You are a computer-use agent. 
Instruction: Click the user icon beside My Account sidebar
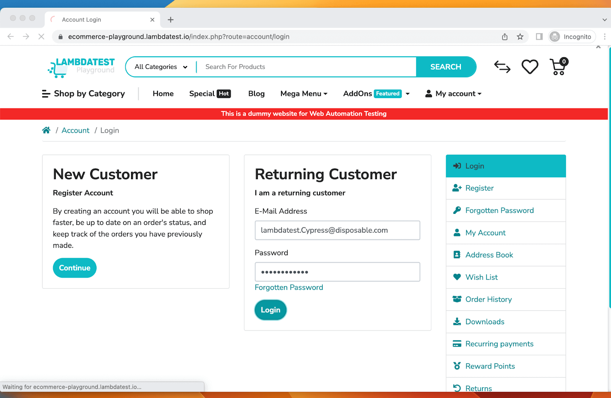457,233
